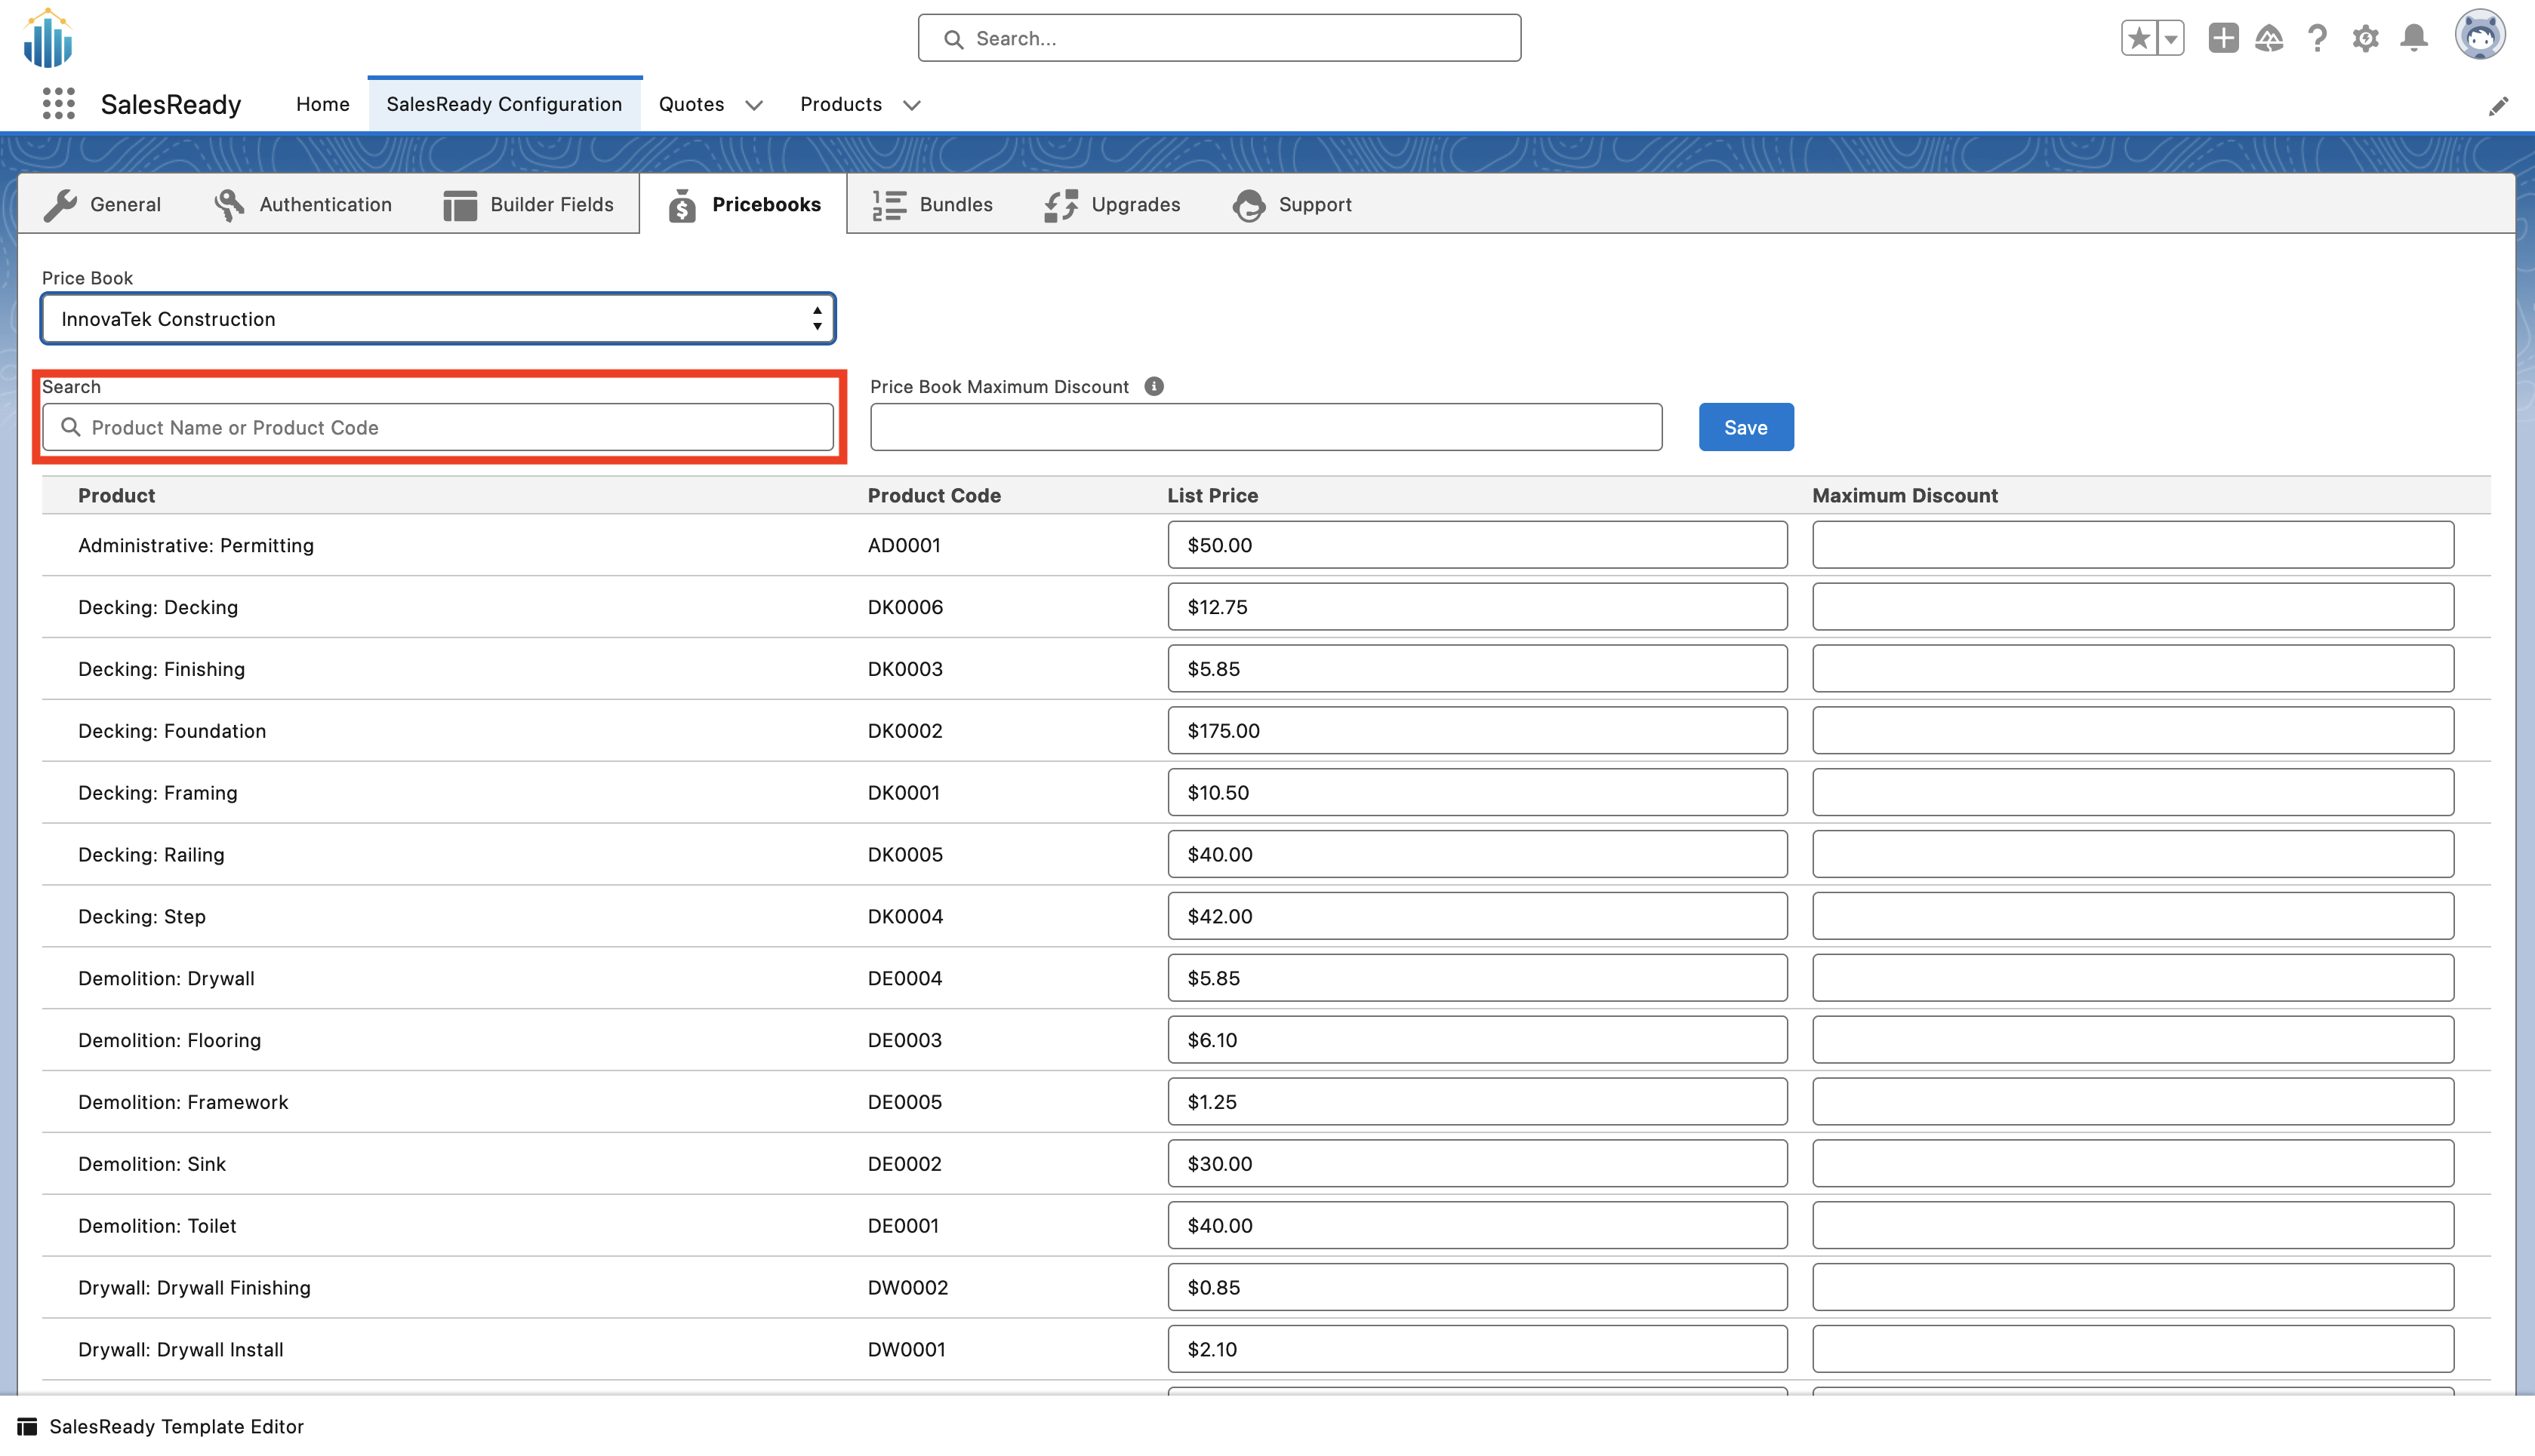Click Decking: Foundation list price field
The width and height of the screenshot is (2535, 1456).
coord(1477,731)
